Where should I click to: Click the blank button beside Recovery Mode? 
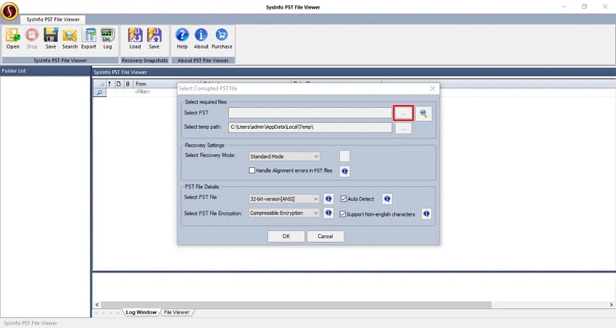click(344, 156)
